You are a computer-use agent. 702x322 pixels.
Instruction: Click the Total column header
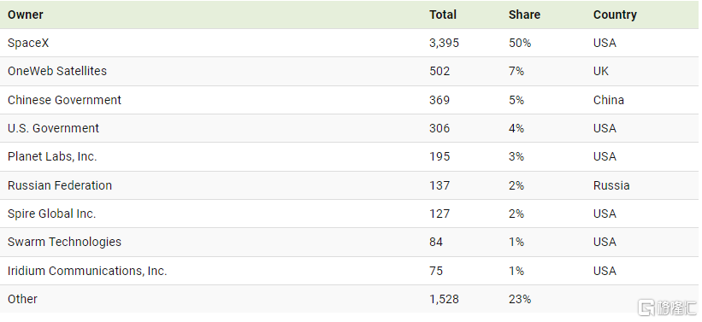click(x=443, y=15)
